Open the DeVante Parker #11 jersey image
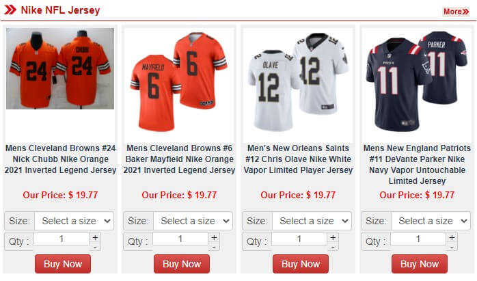 (417, 82)
